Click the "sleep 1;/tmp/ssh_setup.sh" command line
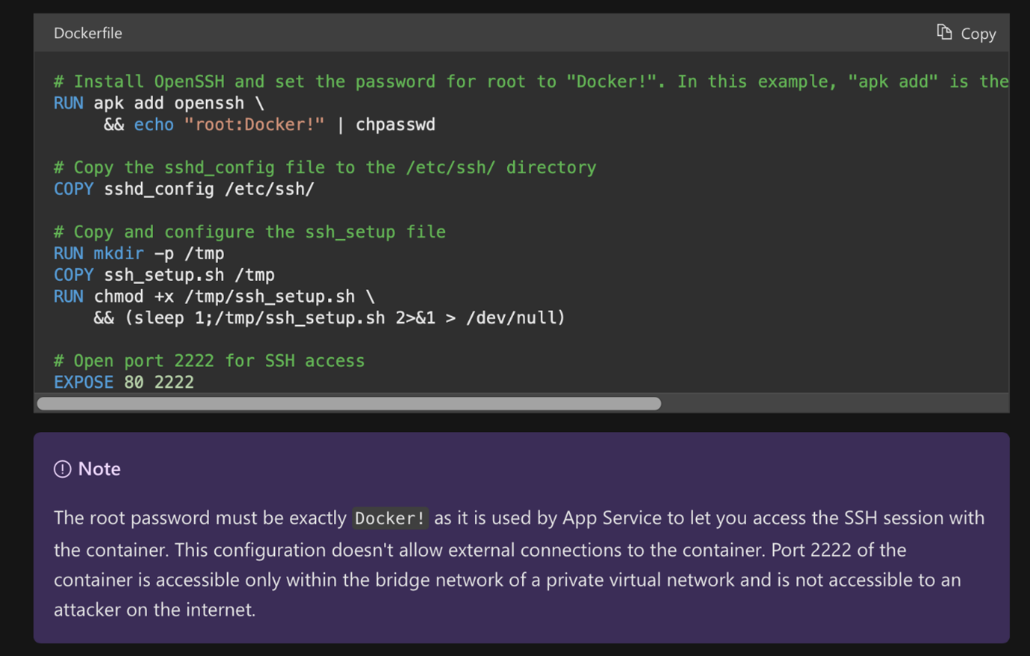 click(329, 318)
